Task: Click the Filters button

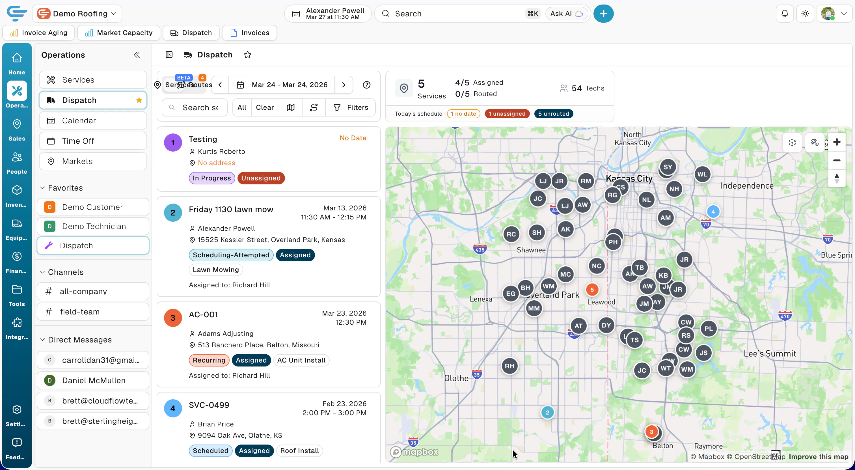Action: pyautogui.click(x=351, y=107)
